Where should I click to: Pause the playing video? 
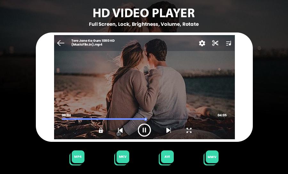pyautogui.click(x=144, y=130)
